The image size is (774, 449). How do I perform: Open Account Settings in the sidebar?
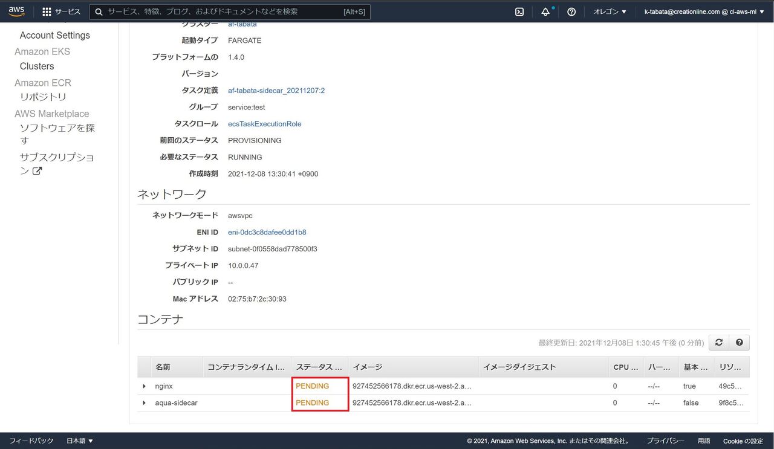pos(54,35)
